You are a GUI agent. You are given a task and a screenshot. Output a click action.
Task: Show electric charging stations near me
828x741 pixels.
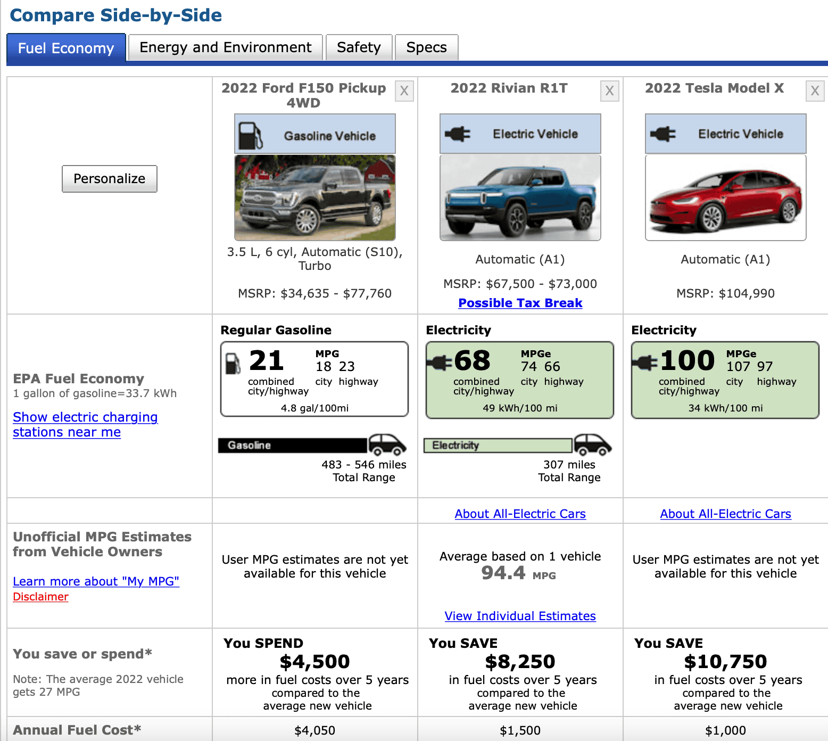tap(85, 424)
